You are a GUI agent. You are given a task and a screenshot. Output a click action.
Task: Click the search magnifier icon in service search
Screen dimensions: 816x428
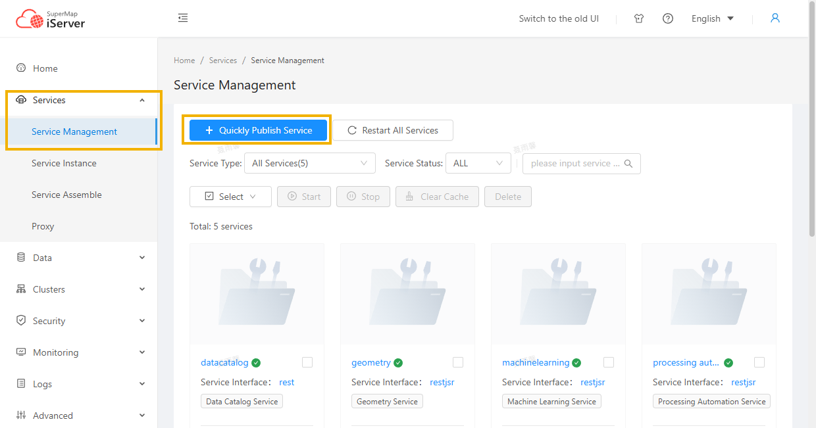pyautogui.click(x=628, y=164)
